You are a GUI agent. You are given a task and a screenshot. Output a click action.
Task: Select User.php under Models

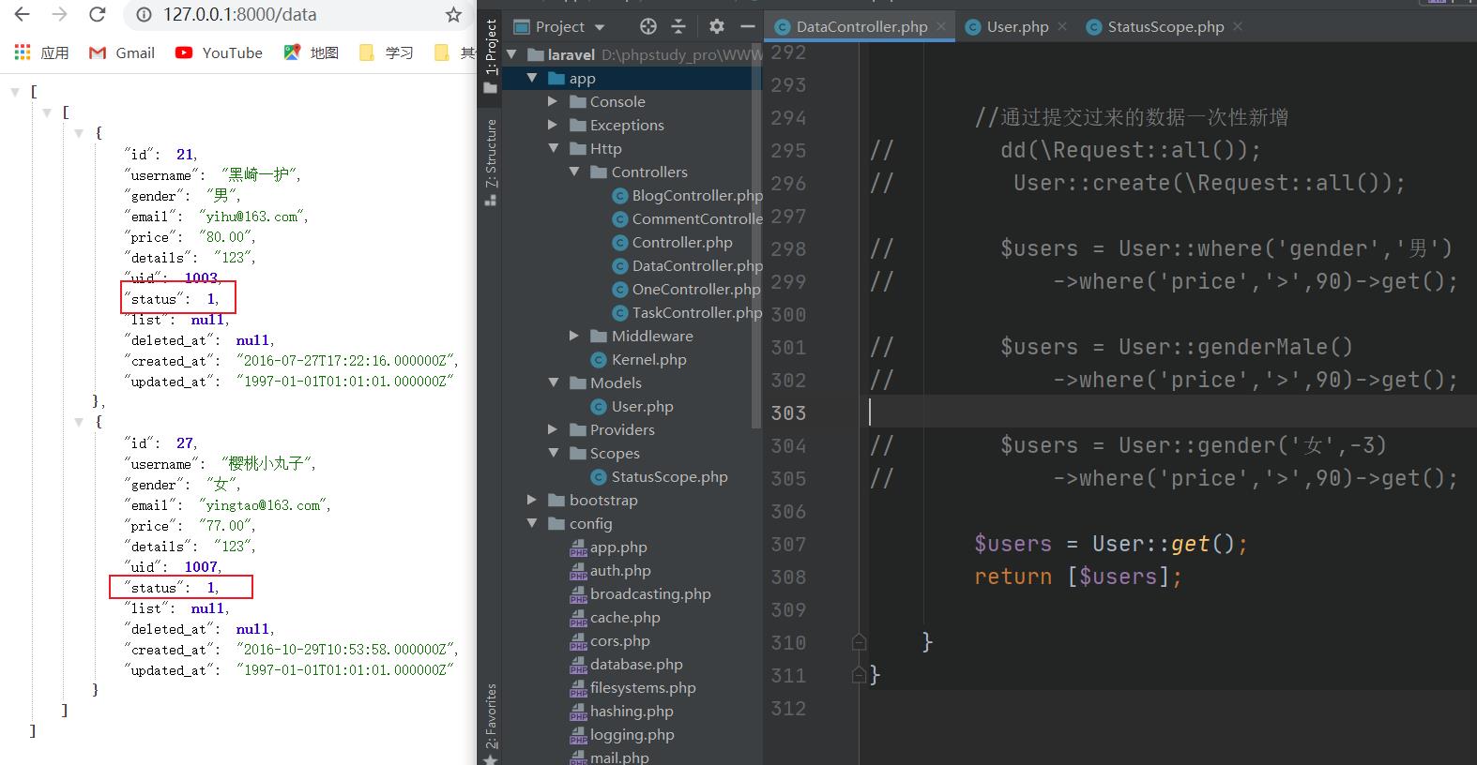point(632,406)
